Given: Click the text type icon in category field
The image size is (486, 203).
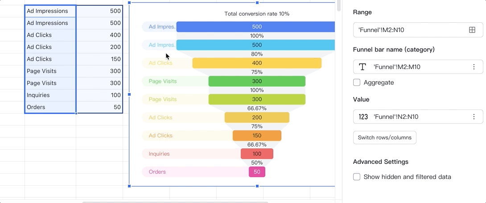Looking at the screenshot, I should tap(363, 67).
